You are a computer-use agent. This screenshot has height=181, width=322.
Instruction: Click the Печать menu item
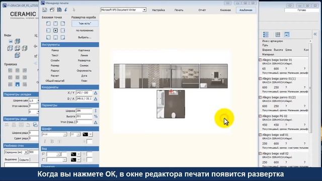point(179,10)
